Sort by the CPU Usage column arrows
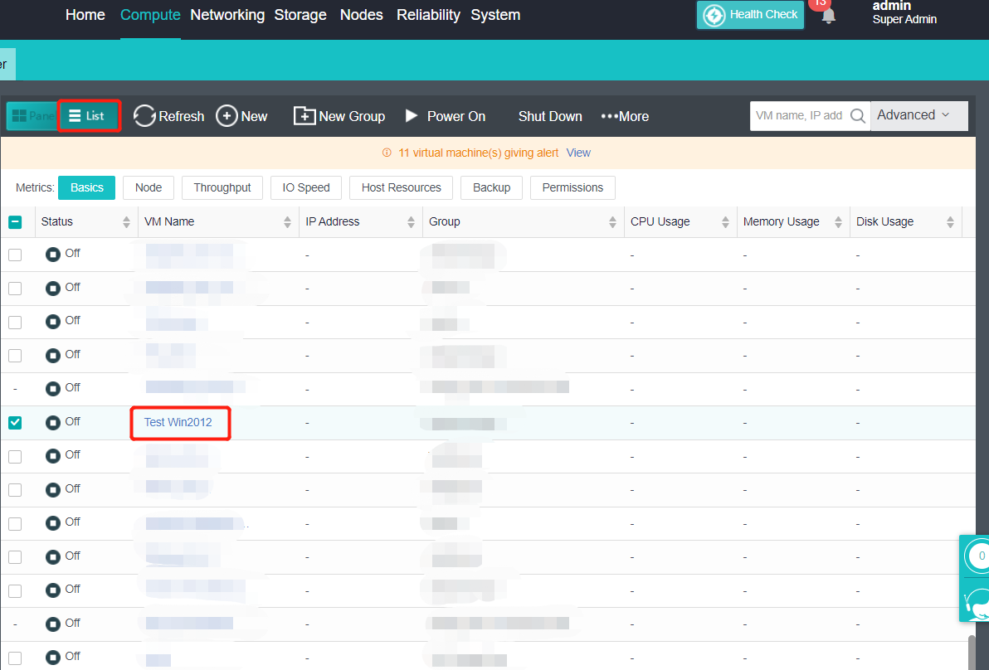 [x=725, y=222]
